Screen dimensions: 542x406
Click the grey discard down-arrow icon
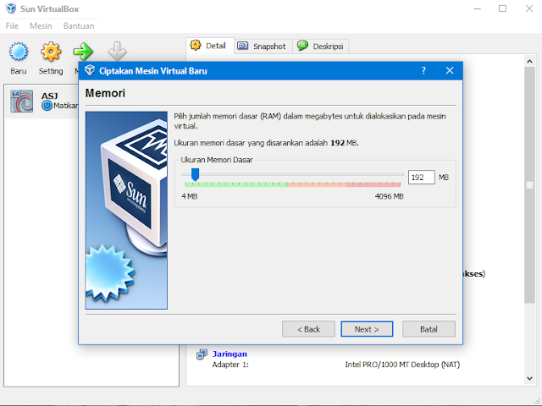[x=117, y=51]
